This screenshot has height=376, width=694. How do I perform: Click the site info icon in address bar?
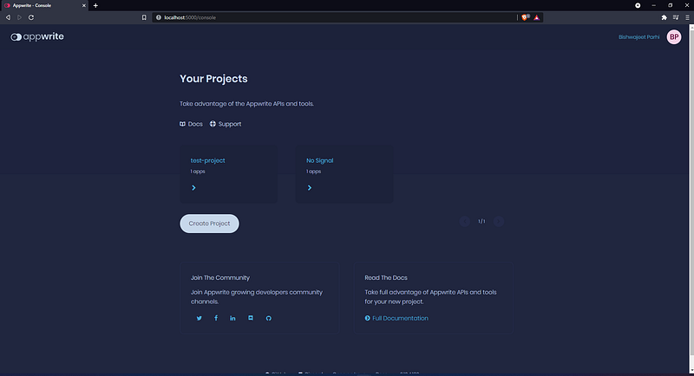click(x=159, y=17)
